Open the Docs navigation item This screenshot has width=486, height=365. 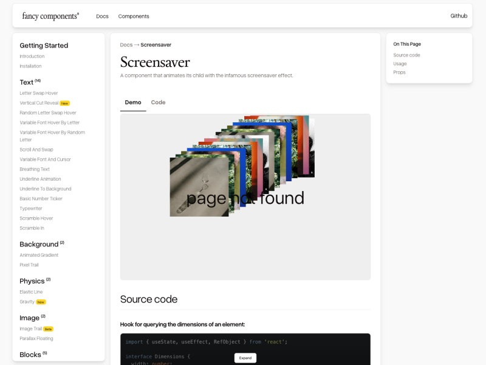coord(102,16)
